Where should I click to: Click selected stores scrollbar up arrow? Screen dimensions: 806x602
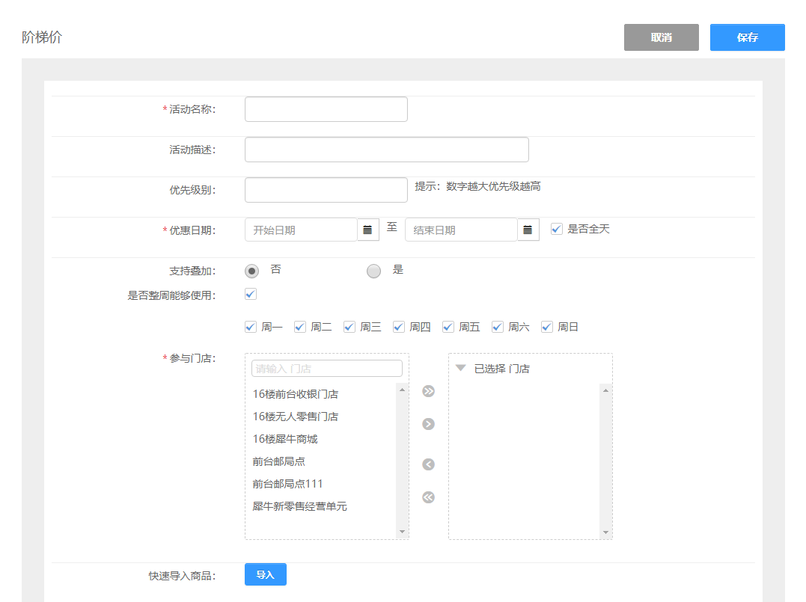pyautogui.click(x=605, y=390)
